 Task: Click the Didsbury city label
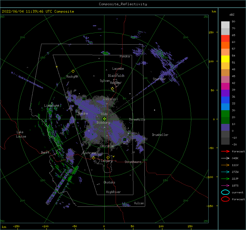click(103, 123)
